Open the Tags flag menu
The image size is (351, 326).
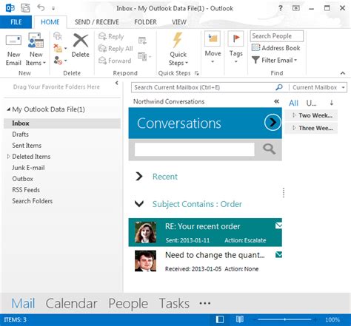pos(235,47)
